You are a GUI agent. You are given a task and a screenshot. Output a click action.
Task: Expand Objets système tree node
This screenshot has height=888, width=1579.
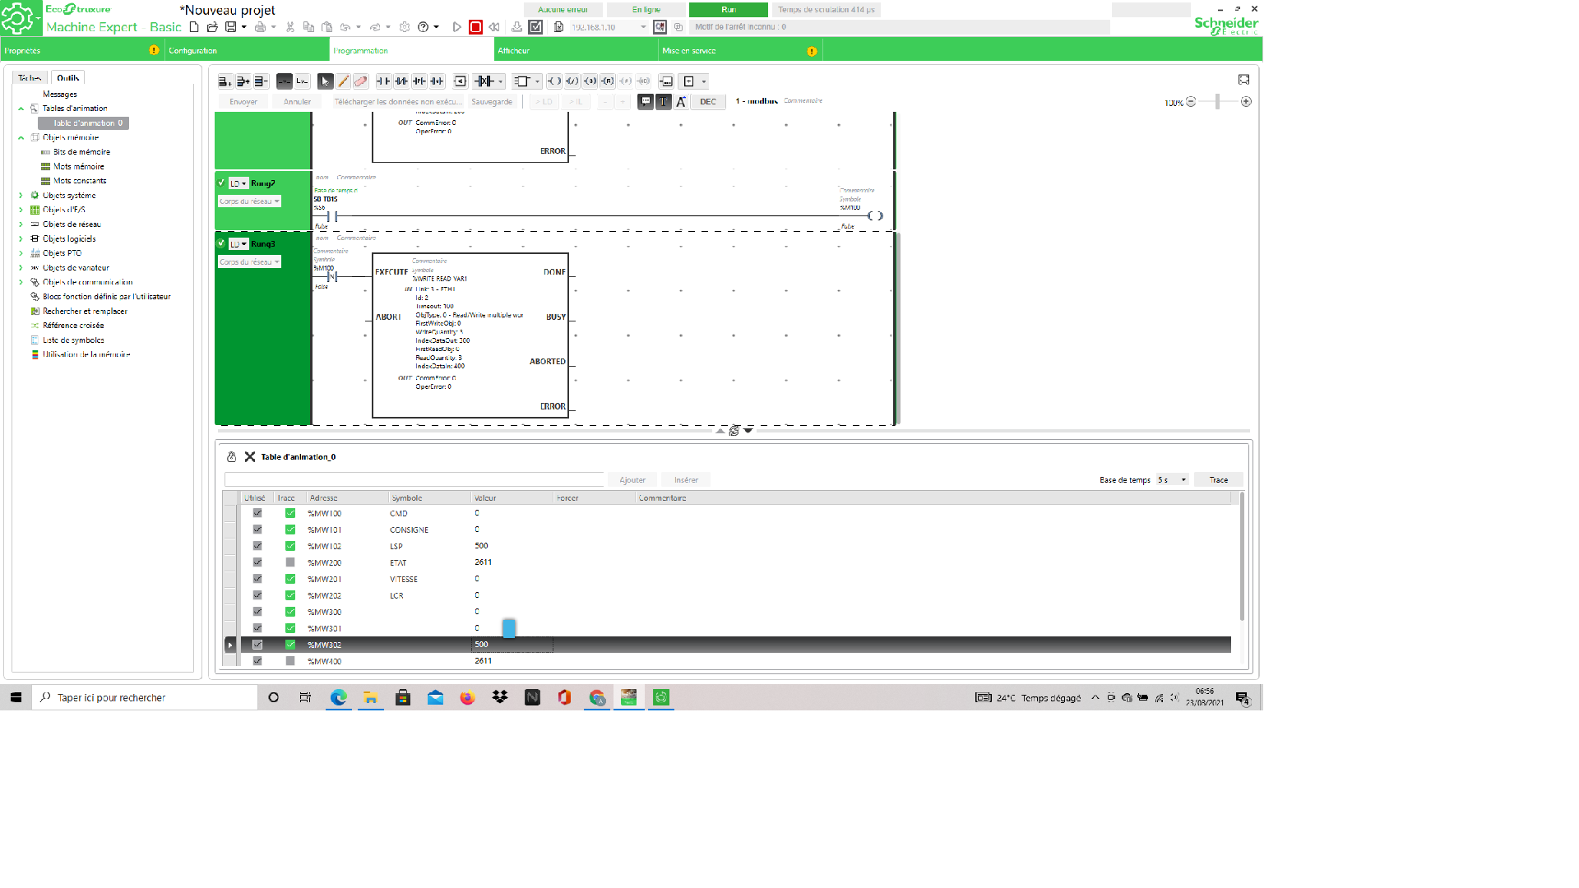pos(21,196)
